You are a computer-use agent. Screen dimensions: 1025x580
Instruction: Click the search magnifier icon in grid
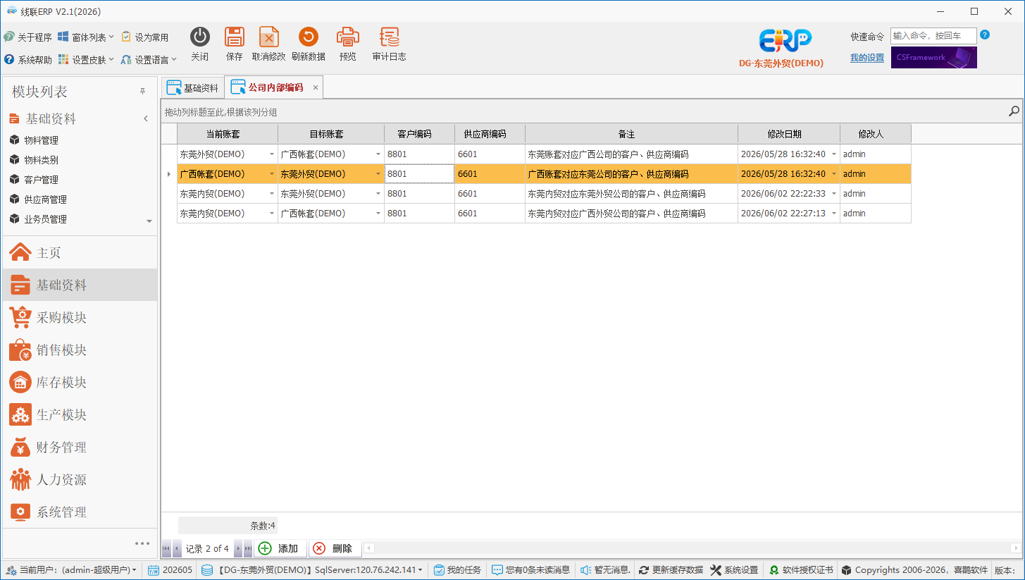[x=1014, y=111]
